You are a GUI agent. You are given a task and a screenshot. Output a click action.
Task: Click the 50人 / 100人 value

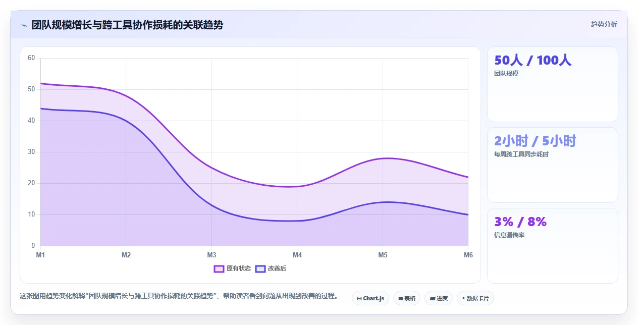click(533, 60)
